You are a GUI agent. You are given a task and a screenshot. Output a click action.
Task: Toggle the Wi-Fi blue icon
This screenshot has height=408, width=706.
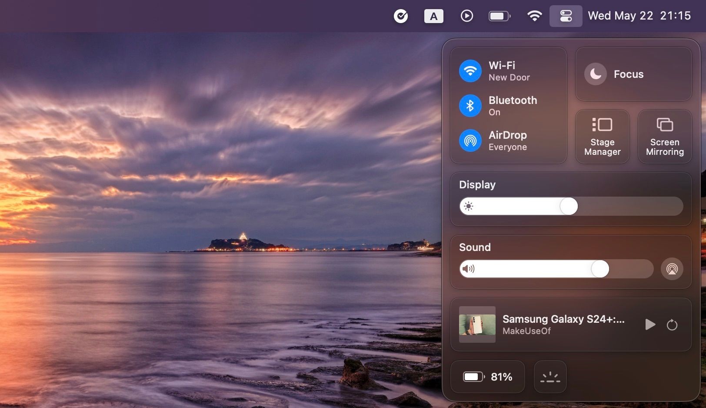pyautogui.click(x=470, y=71)
